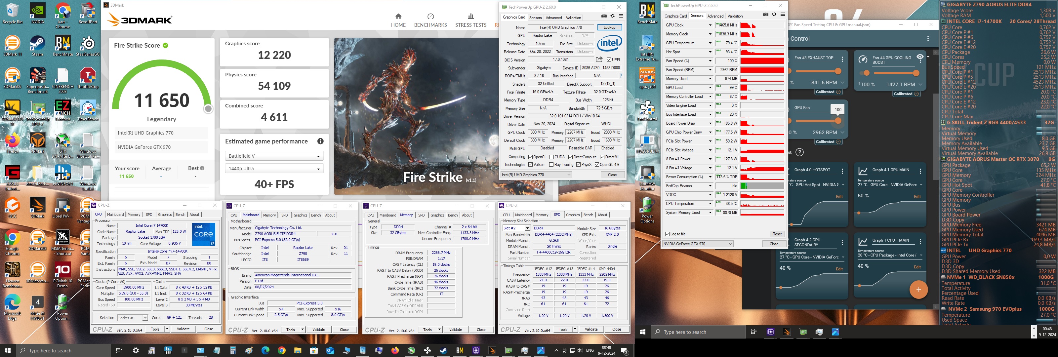Click the Reset button in GPU-Z Sensors
Image resolution: width=1058 pixels, height=357 pixels.
point(777,234)
